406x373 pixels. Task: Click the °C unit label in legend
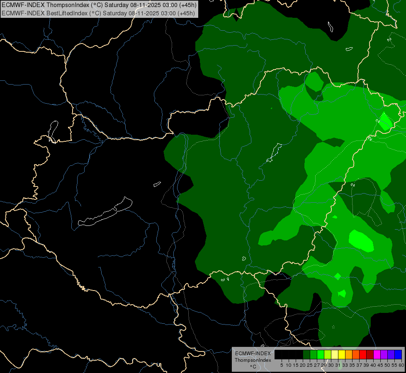coord(253,367)
